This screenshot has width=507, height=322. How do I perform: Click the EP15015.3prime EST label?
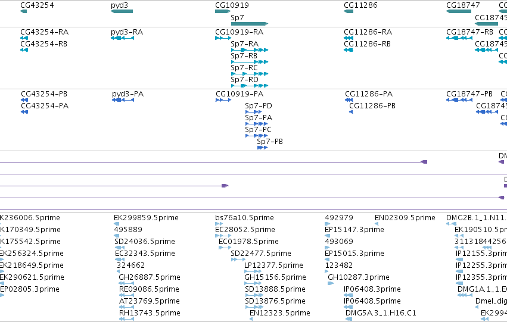click(354, 254)
